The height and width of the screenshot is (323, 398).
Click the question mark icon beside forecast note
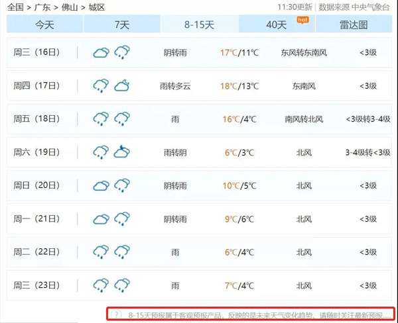[117, 314]
